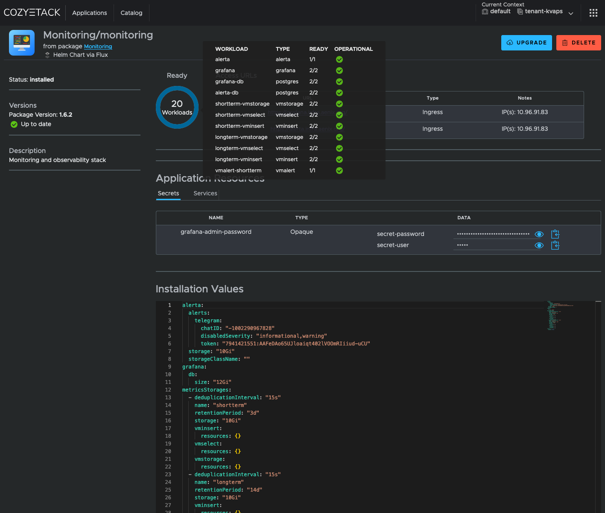
Task: Click the 20 Workloads ready ring
Action: [177, 107]
